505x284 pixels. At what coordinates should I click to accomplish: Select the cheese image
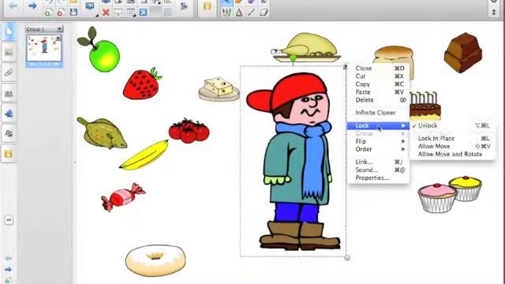[219, 89]
